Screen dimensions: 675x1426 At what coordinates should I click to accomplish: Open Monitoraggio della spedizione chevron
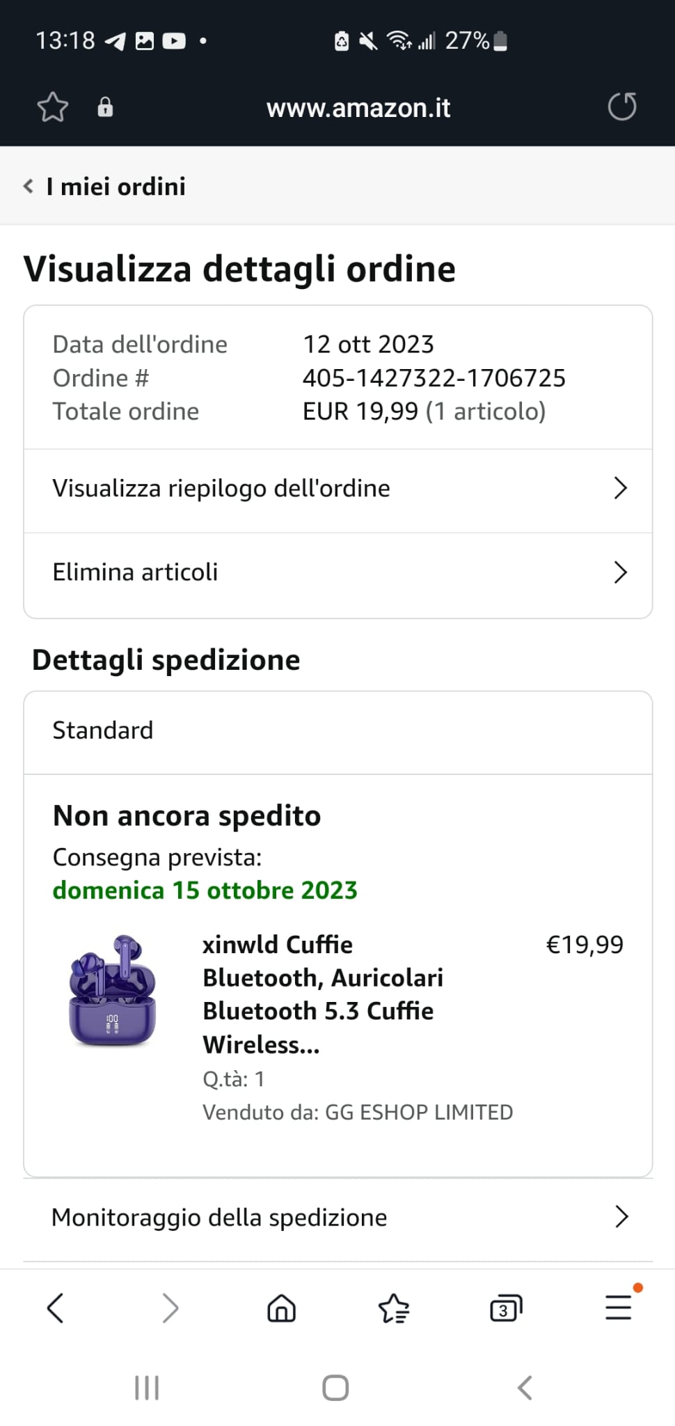click(x=621, y=1216)
